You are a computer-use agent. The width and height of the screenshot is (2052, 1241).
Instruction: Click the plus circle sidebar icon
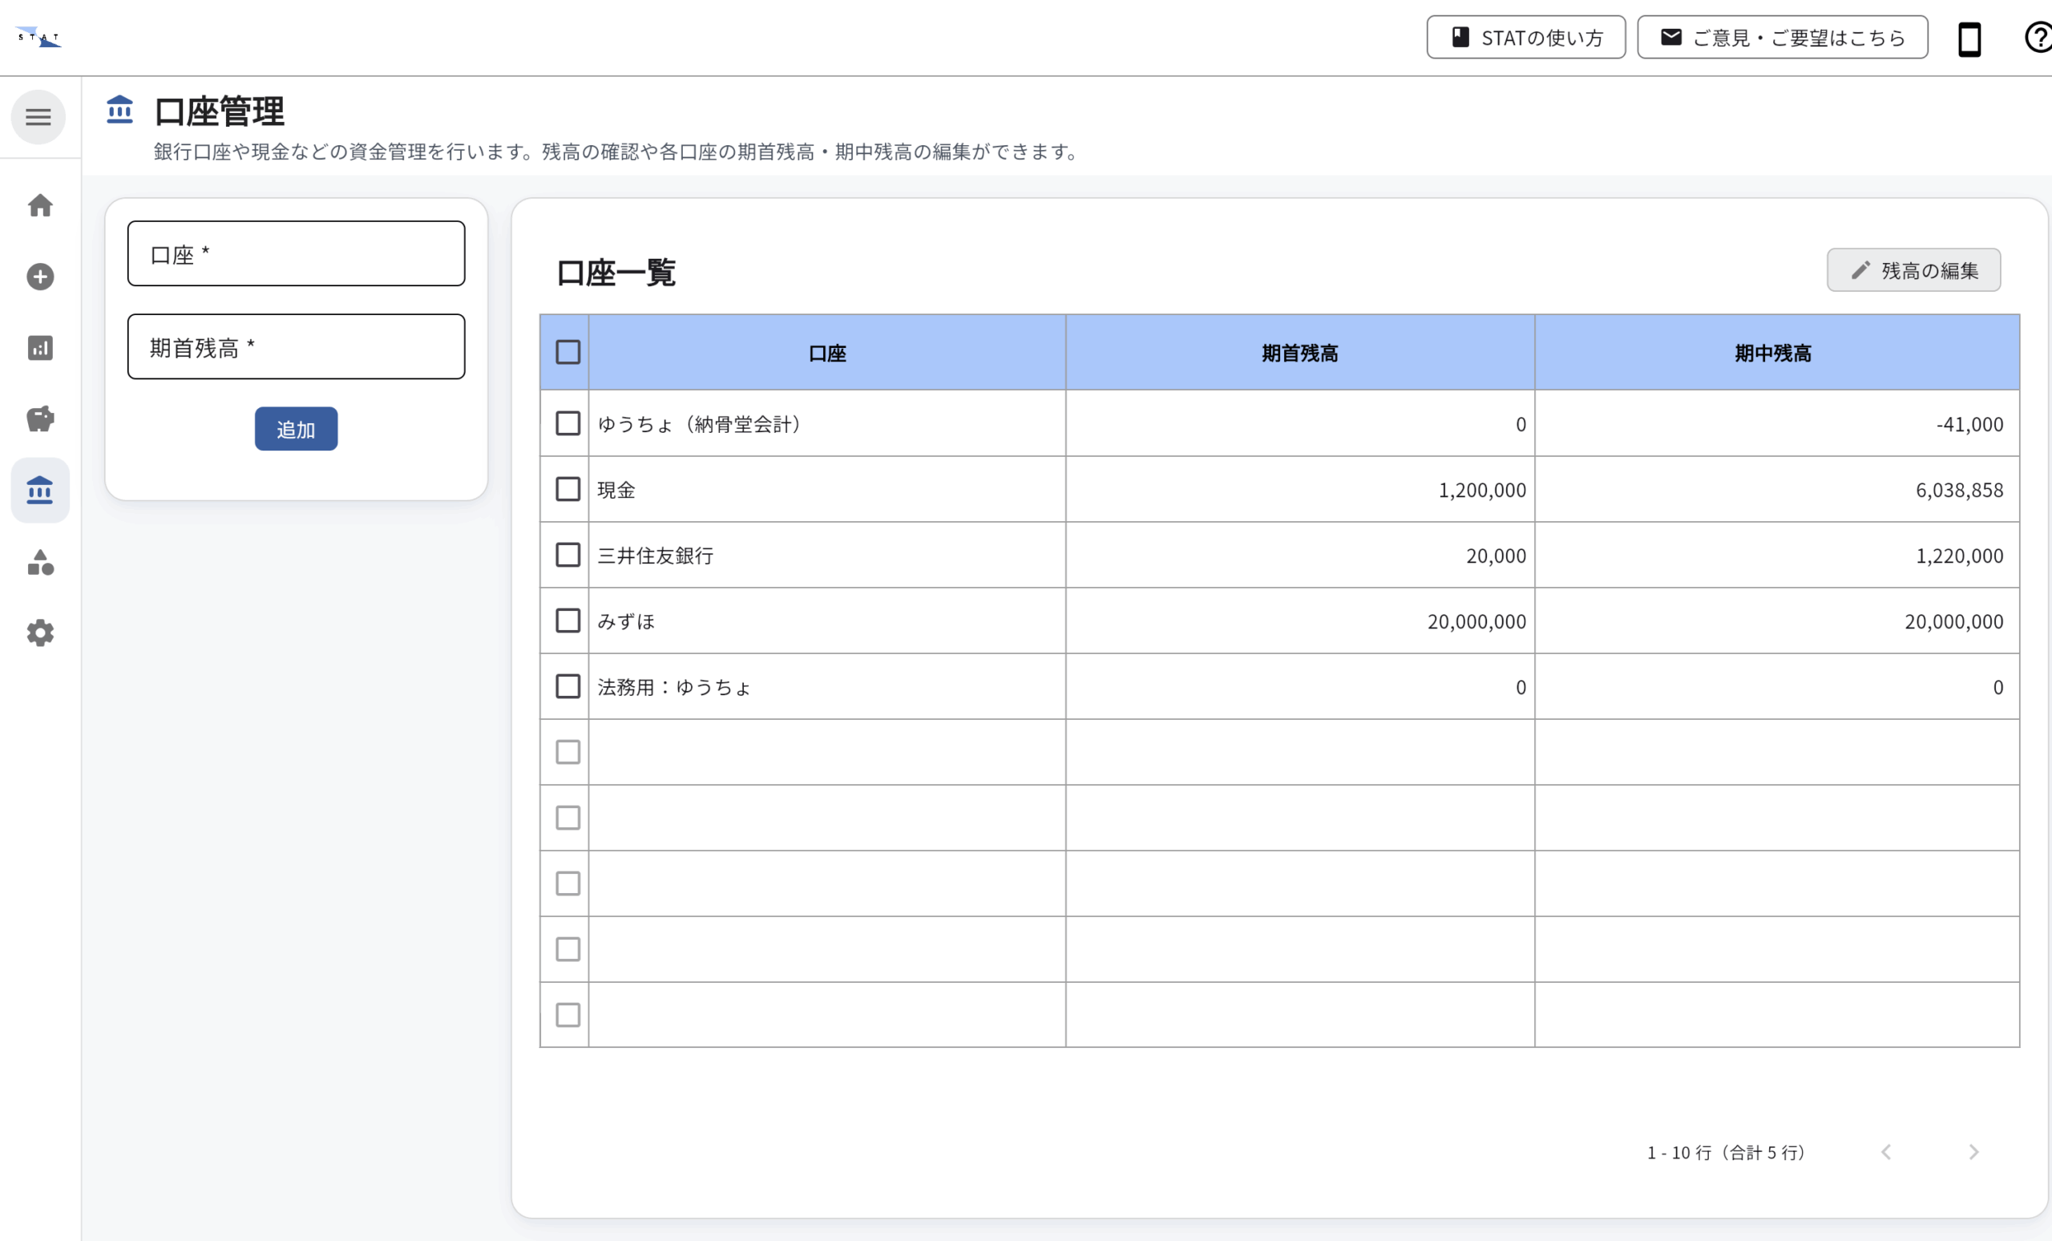(40, 277)
